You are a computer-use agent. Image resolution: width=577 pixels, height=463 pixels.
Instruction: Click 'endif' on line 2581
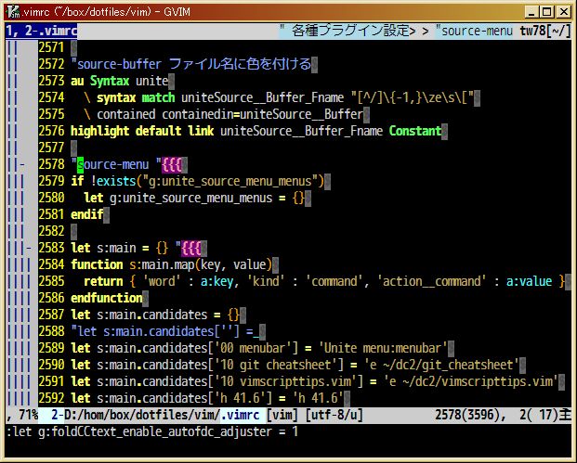[x=86, y=214]
